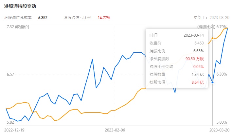The height and width of the screenshot is (139, 233).
Task: Click the orange data point on 2023-03-14
Action: tap(212, 38)
